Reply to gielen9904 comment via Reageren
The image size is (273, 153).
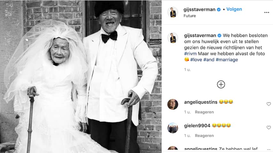pyautogui.click(x=204, y=136)
